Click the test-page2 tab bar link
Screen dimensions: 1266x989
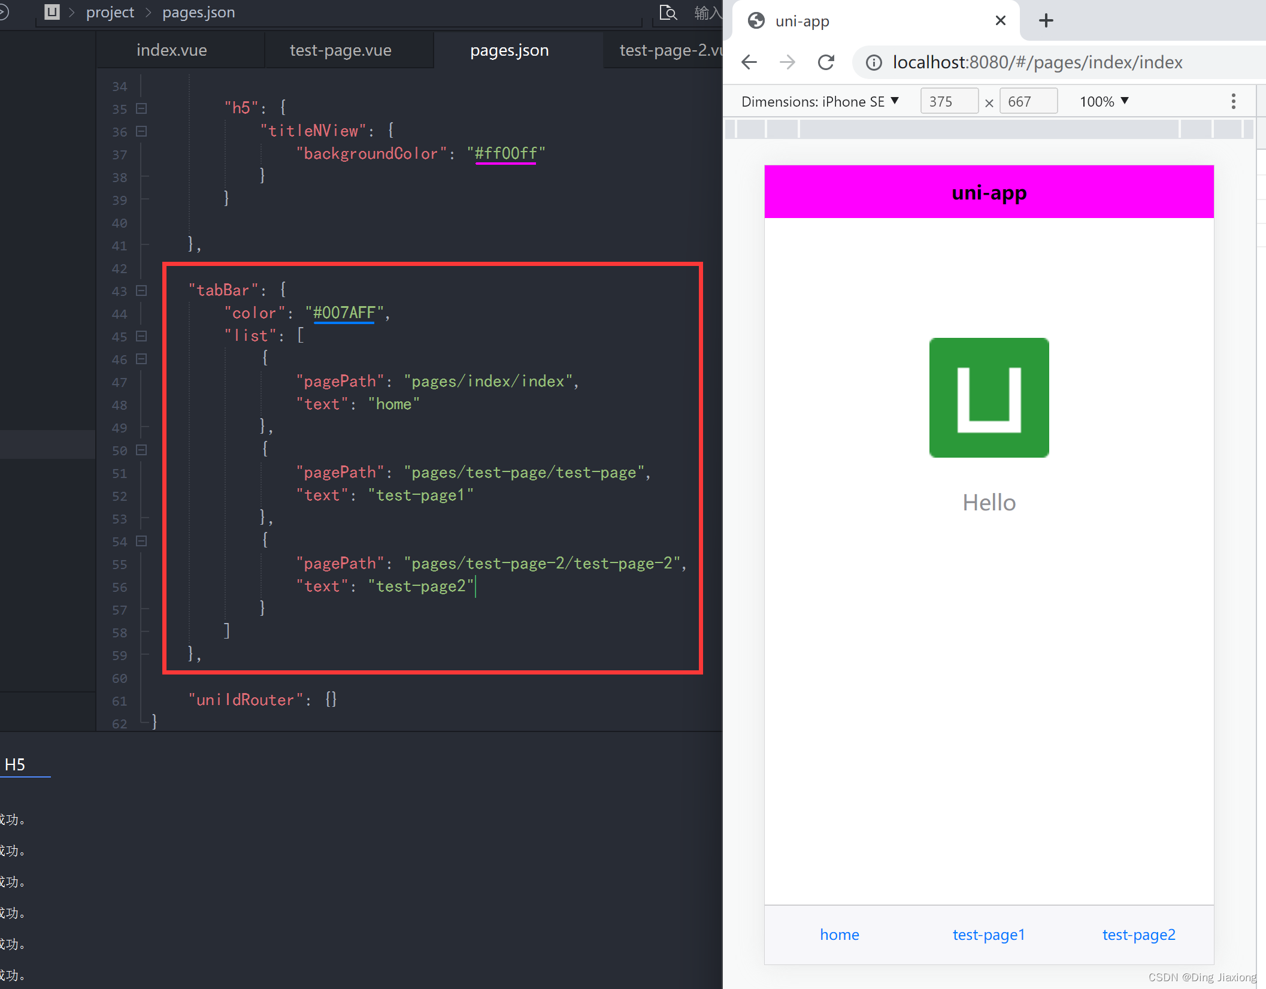(x=1138, y=933)
